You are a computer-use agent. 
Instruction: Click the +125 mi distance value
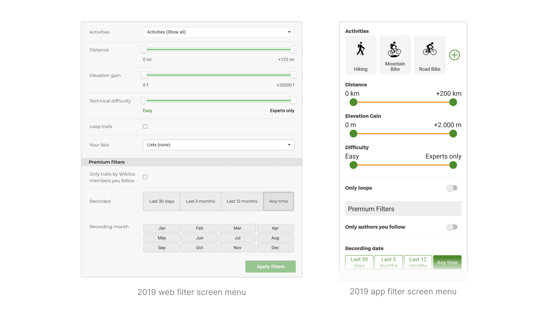(286, 60)
